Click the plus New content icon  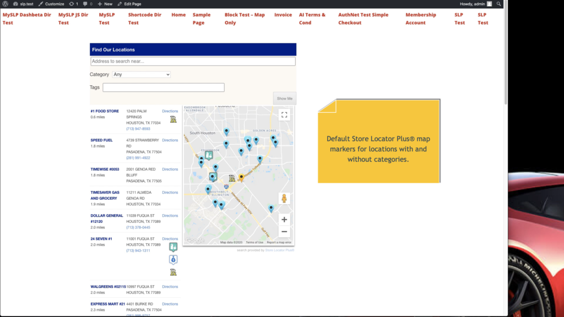click(x=100, y=4)
